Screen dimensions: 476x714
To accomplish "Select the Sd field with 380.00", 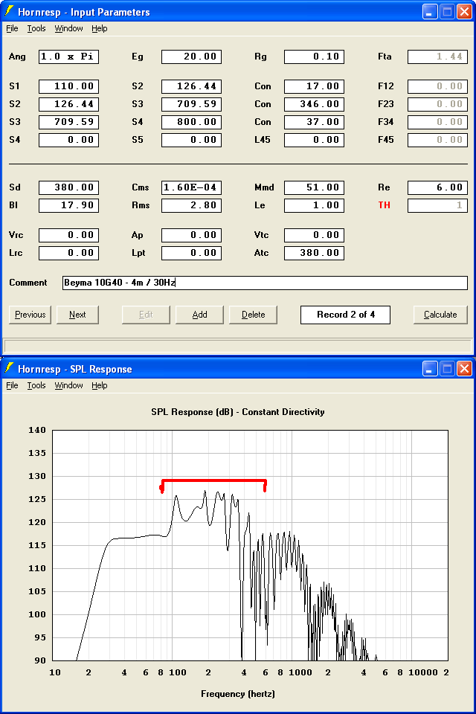I will click(68, 187).
